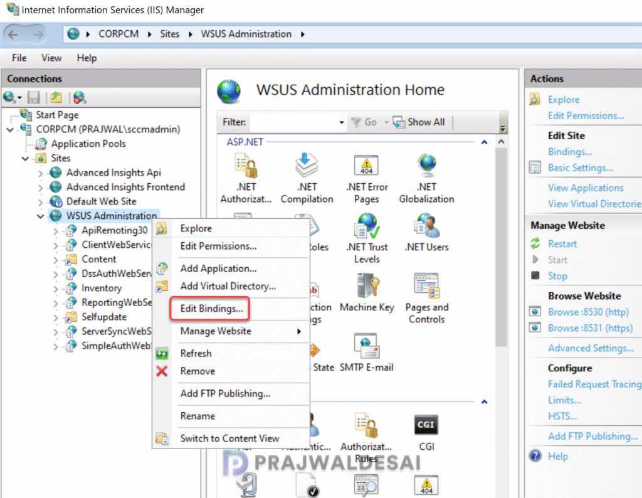This screenshot has height=498, width=642.
Task: Click the Back navigation arrow
Action: [13, 34]
